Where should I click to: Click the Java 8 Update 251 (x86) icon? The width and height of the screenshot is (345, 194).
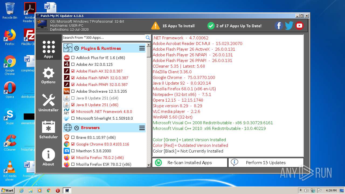pos(67,105)
